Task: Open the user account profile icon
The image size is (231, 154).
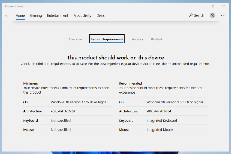Action: [x=213, y=15]
